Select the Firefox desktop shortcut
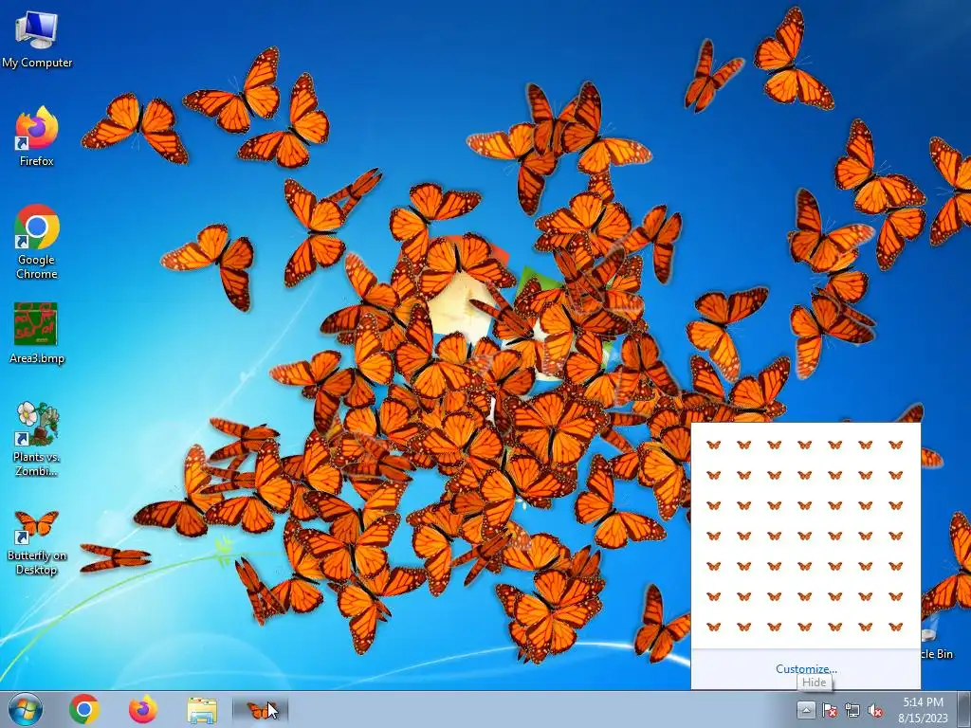 [37, 136]
